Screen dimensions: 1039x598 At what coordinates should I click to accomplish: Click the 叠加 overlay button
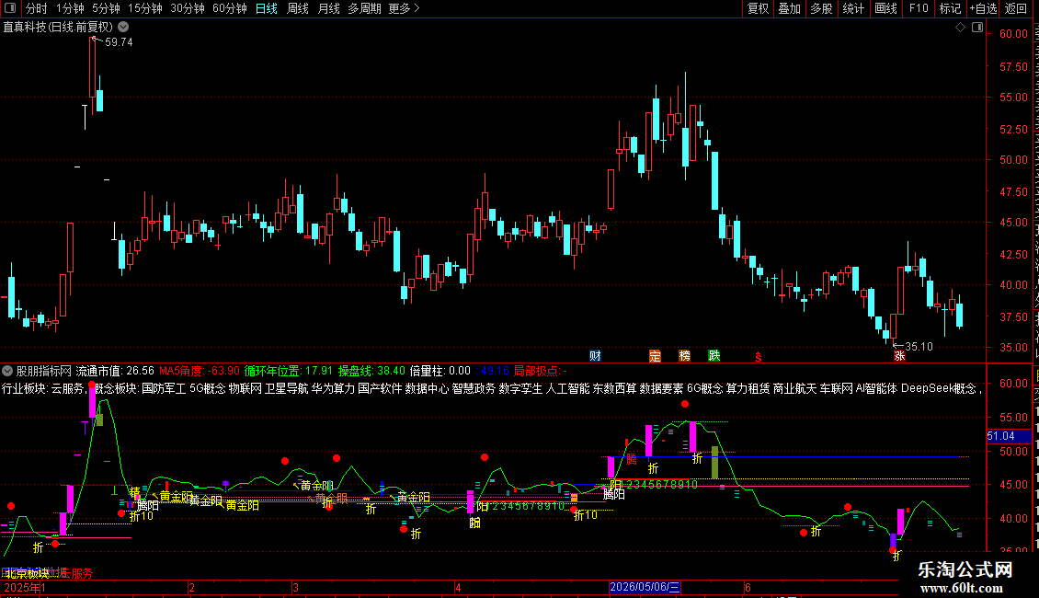tap(790, 8)
